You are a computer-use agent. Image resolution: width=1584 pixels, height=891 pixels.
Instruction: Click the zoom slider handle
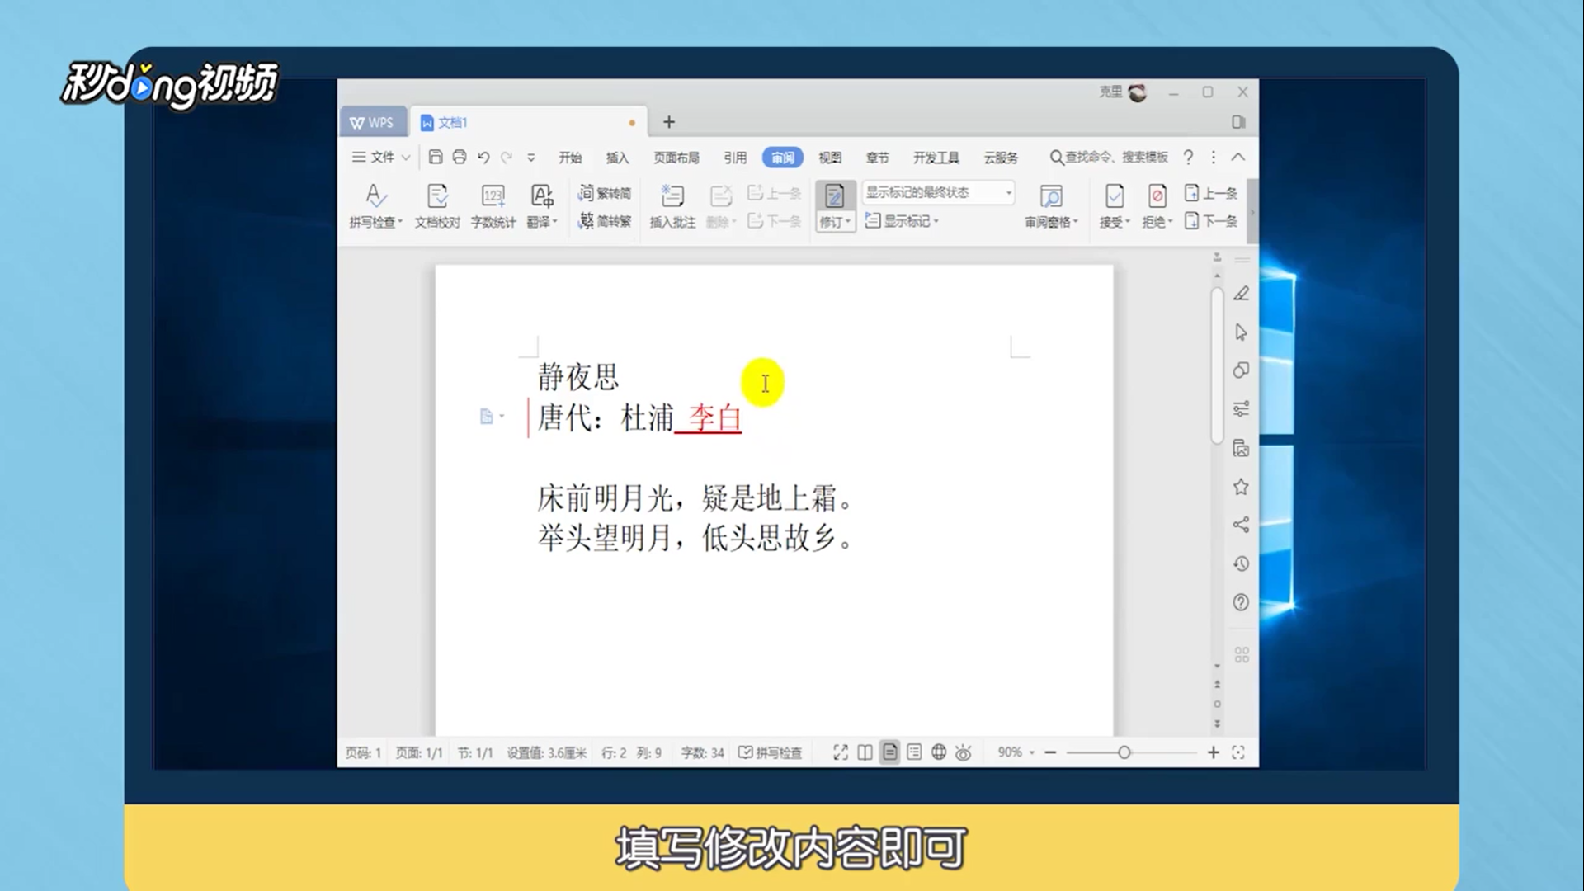1124,752
